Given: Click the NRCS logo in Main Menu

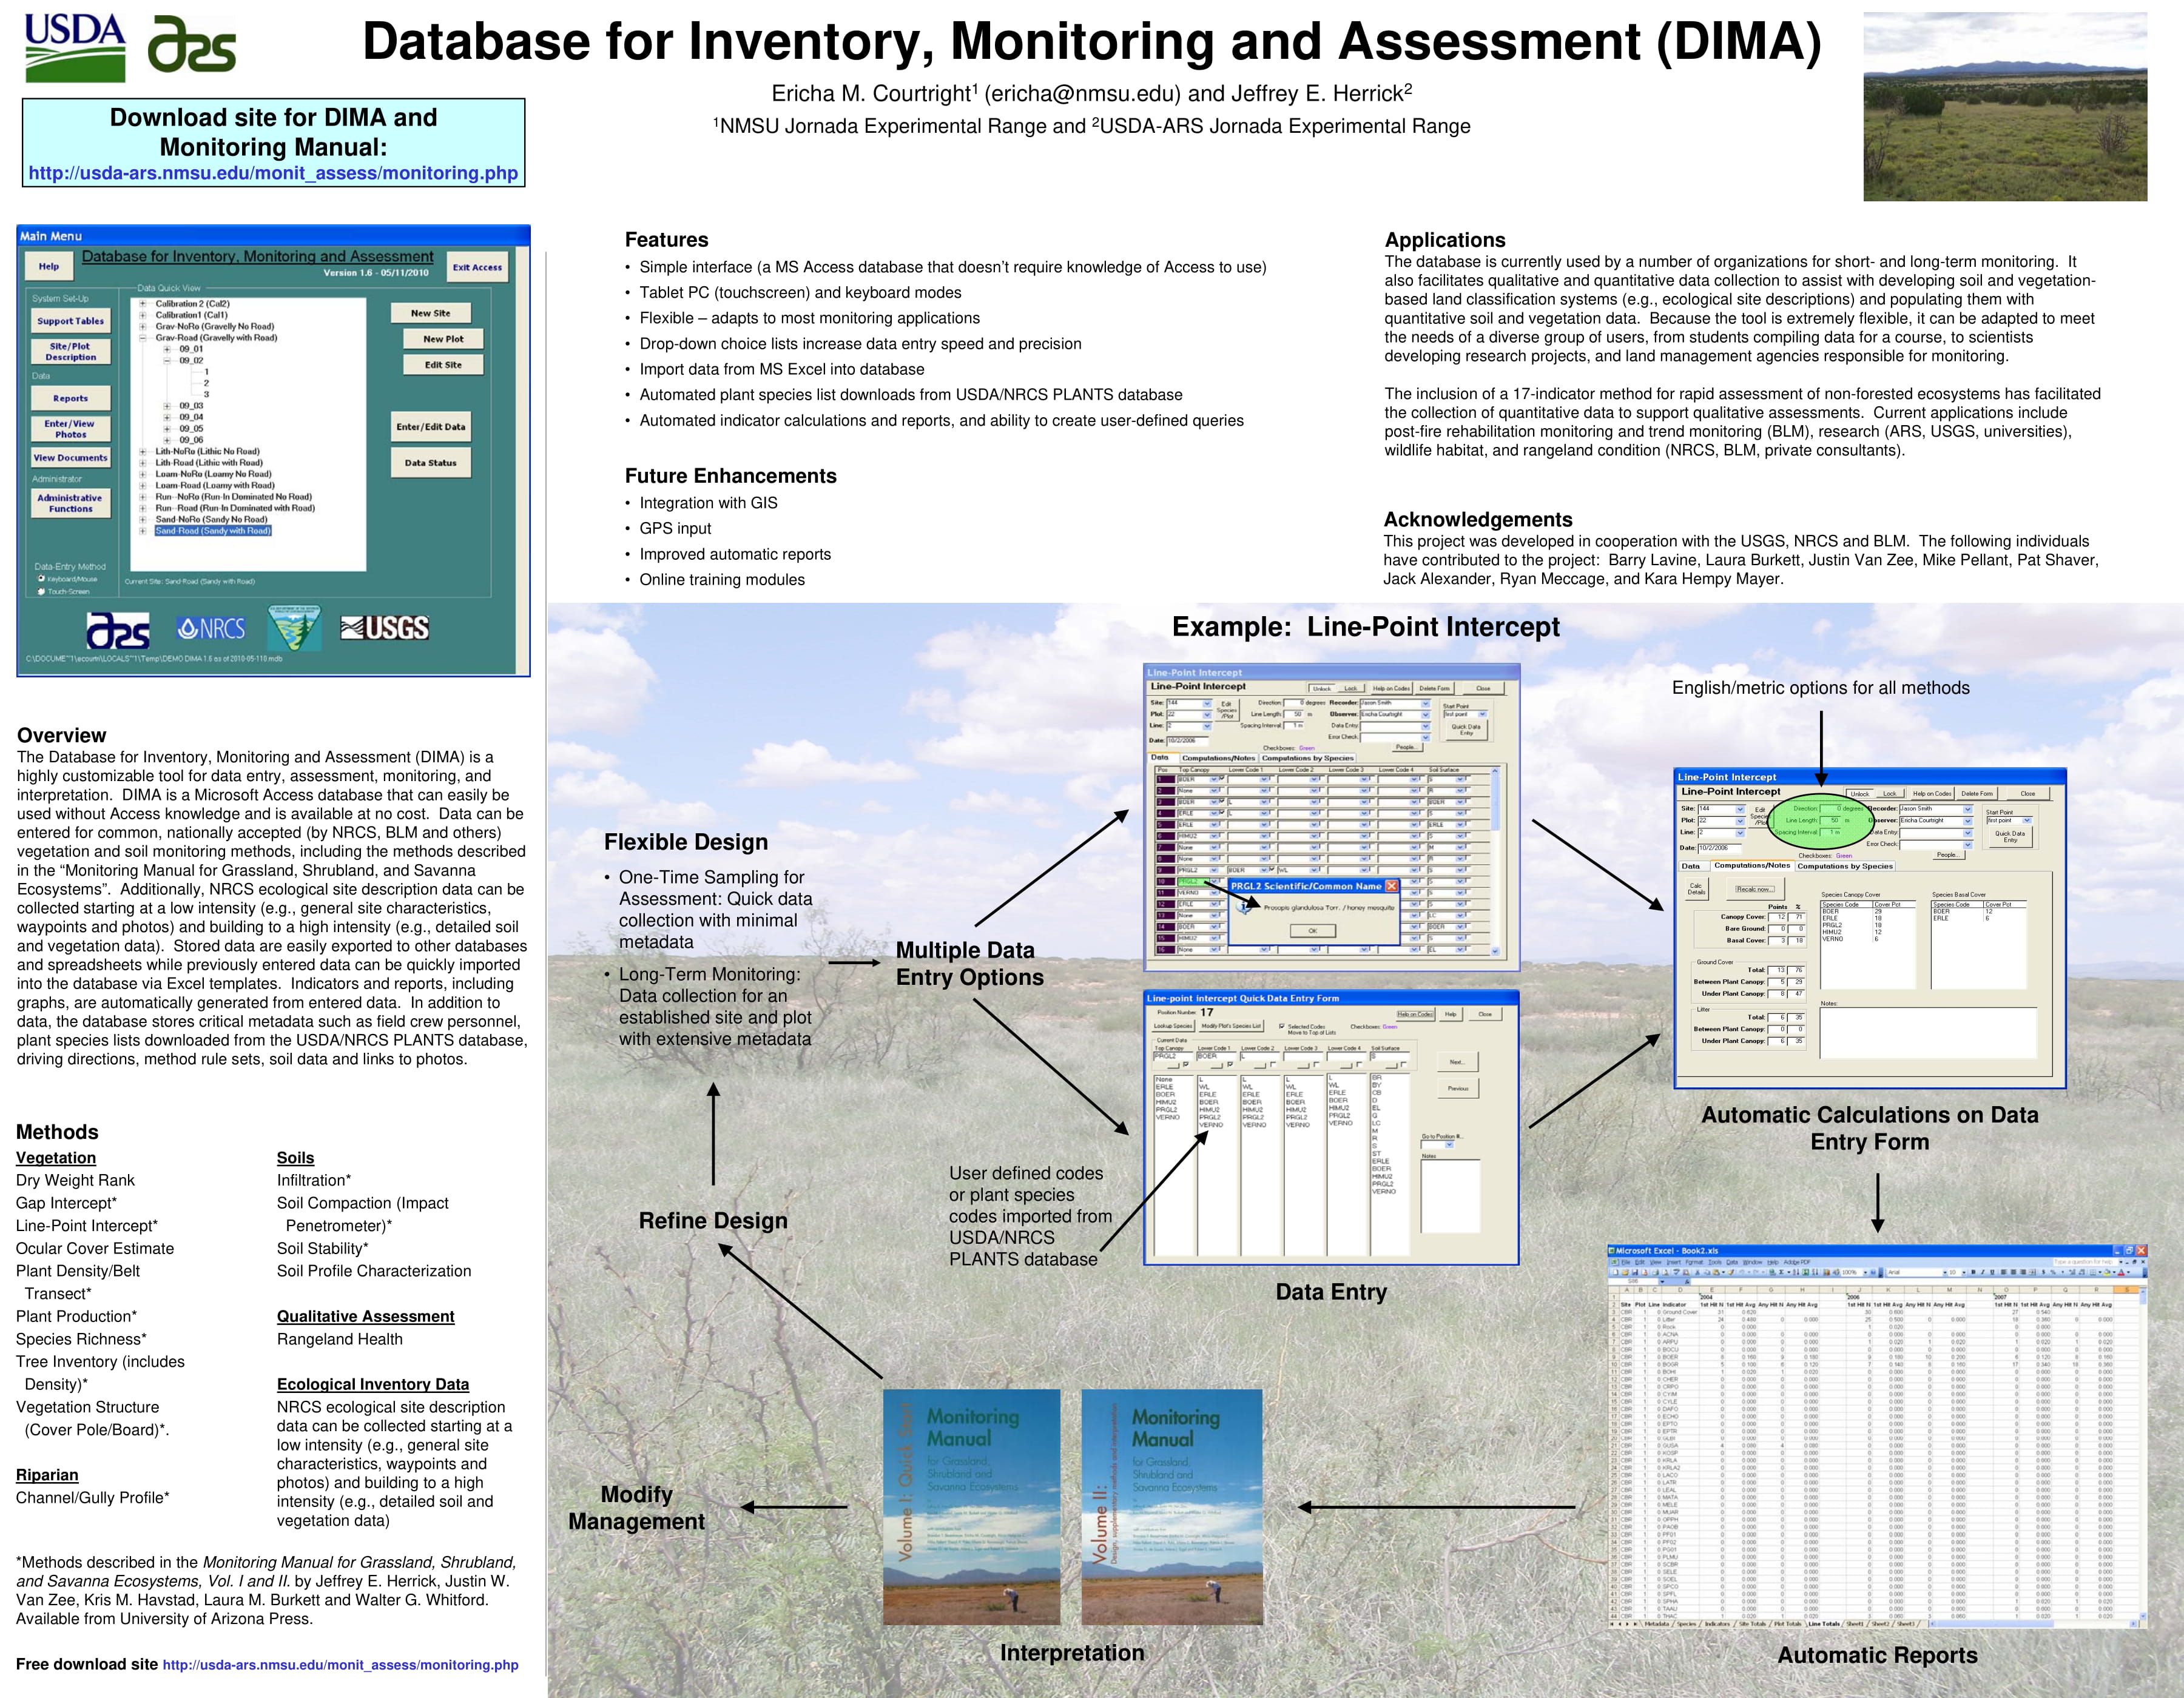Looking at the screenshot, I should [210, 629].
